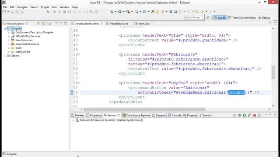Stop the server with red square icon

(255, 115)
